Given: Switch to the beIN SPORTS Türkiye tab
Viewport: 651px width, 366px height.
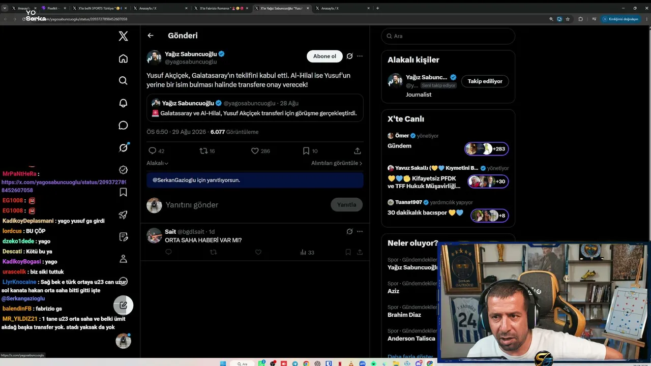Looking at the screenshot, I should 99,8.
